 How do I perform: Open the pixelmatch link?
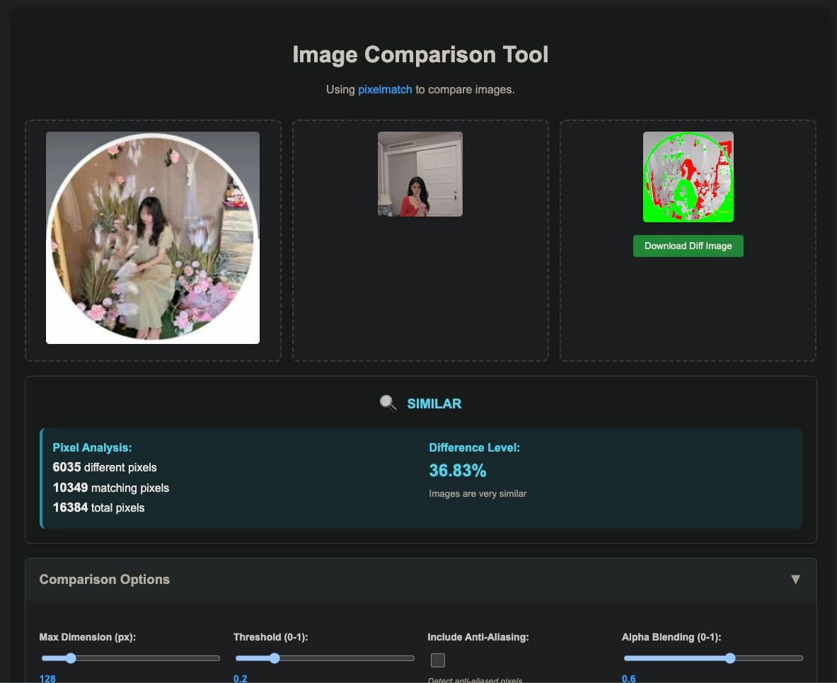(x=385, y=90)
